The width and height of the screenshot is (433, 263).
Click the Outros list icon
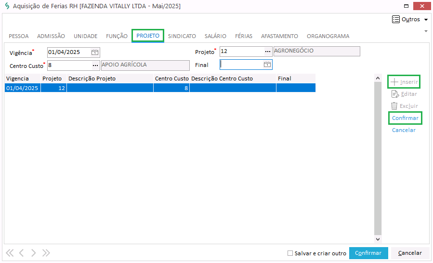tap(396, 19)
